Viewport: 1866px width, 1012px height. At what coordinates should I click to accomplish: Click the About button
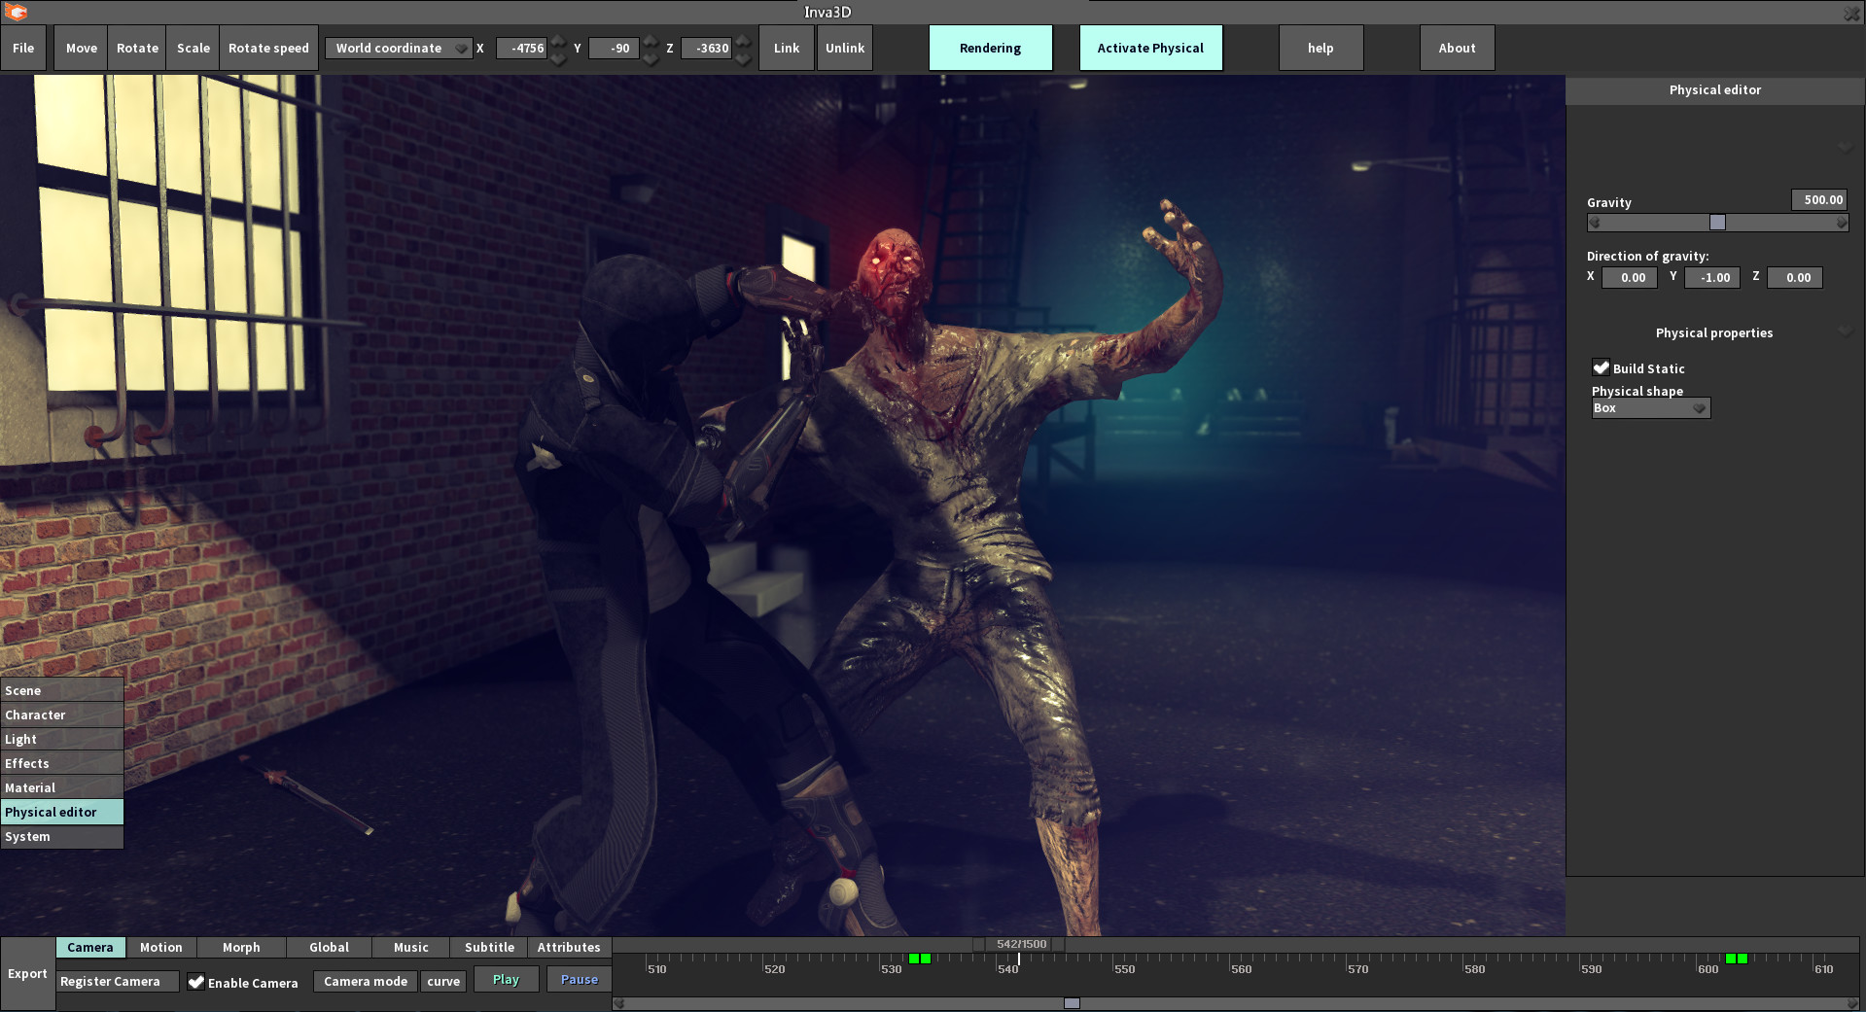1457,47
